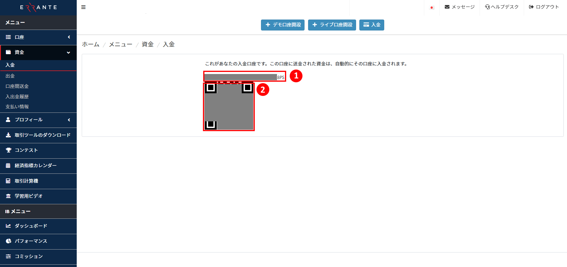The height and width of the screenshot is (267, 567).
Task: Click the hamburger menu toggle icon
Action: (83, 7)
